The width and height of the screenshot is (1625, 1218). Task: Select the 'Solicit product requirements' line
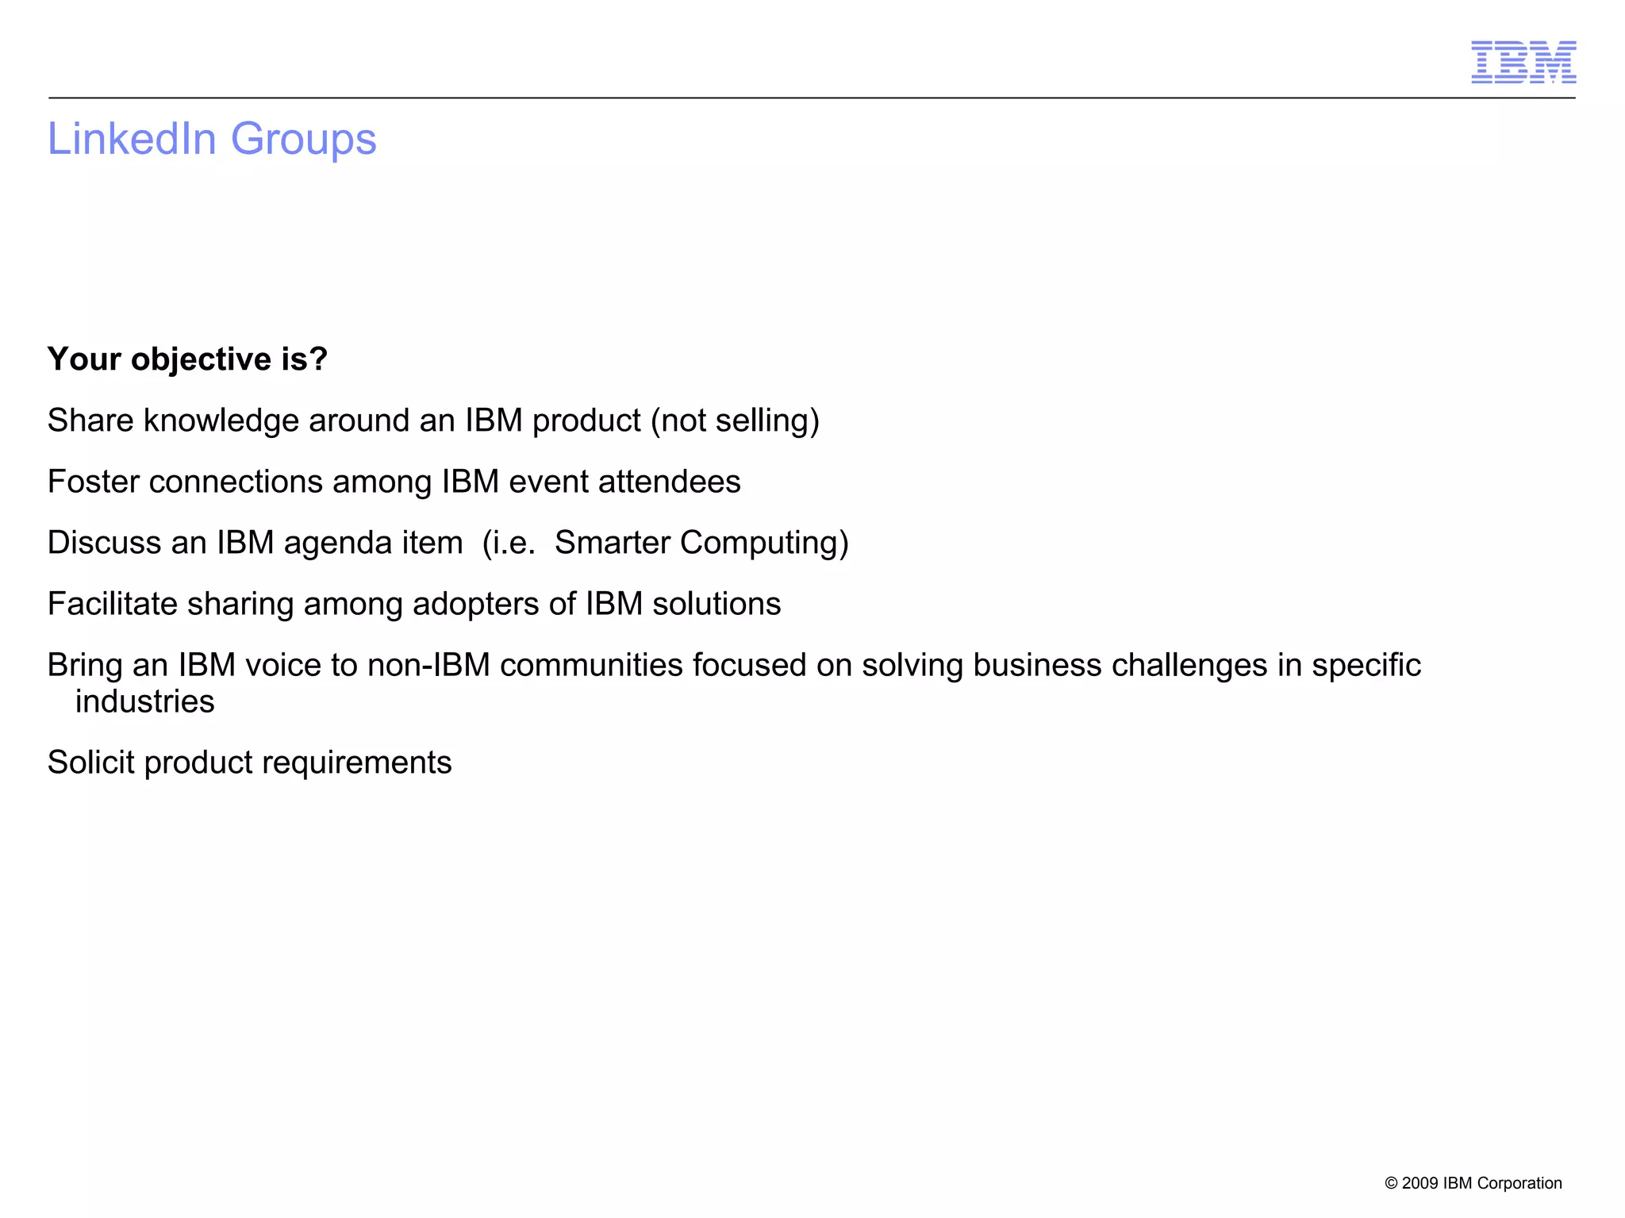(x=249, y=763)
